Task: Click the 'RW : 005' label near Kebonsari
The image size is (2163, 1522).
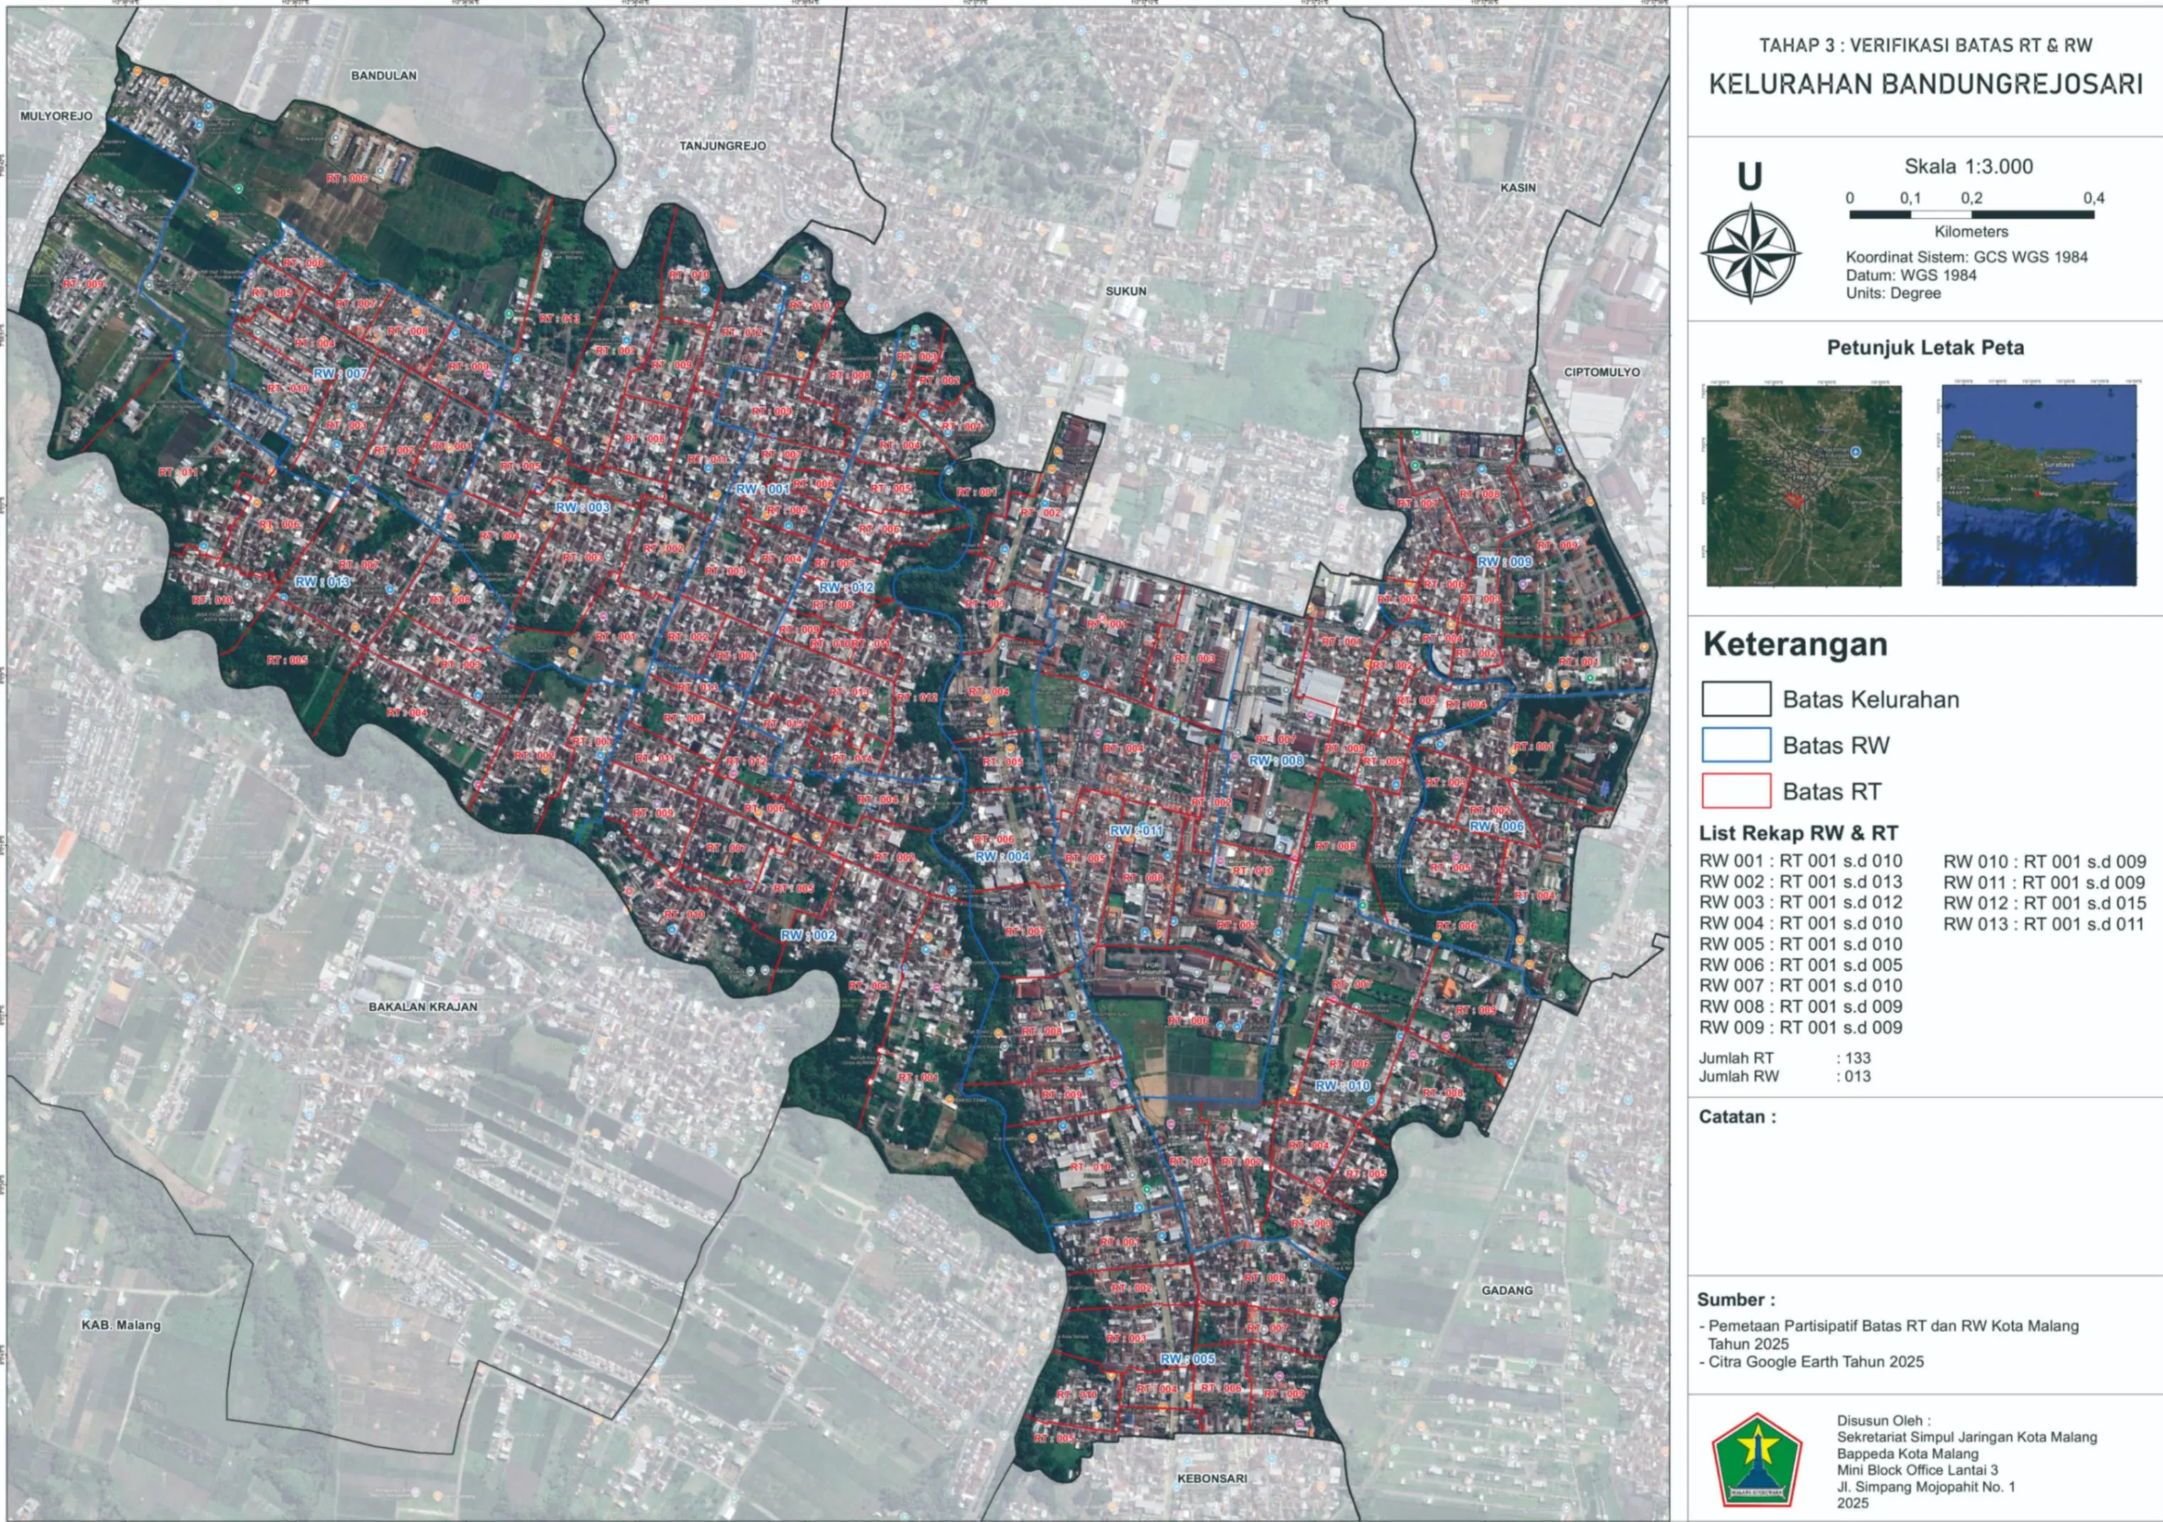Action: tap(1187, 1359)
